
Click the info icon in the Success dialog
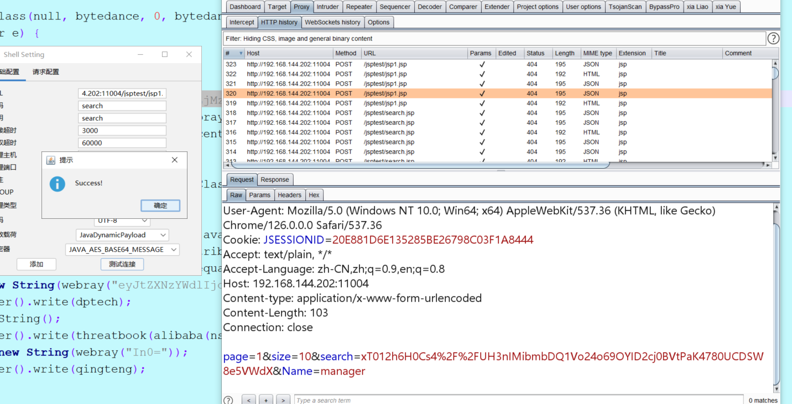pyautogui.click(x=57, y=183)
